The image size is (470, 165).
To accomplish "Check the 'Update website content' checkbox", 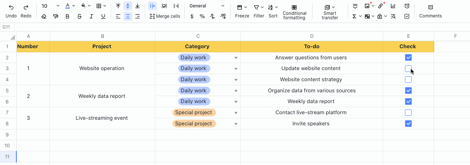I will (408, 69).
